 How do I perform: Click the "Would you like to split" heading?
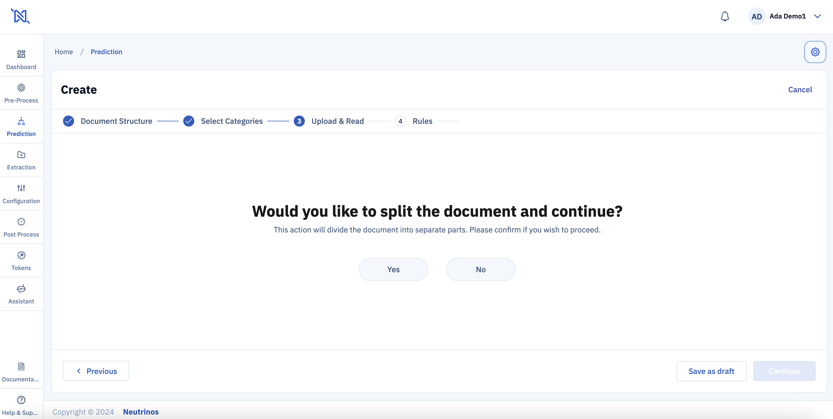click(x=437, y=211)
